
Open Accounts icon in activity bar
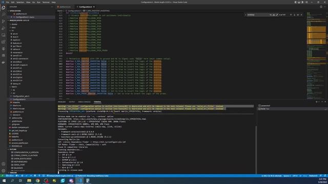4,164
